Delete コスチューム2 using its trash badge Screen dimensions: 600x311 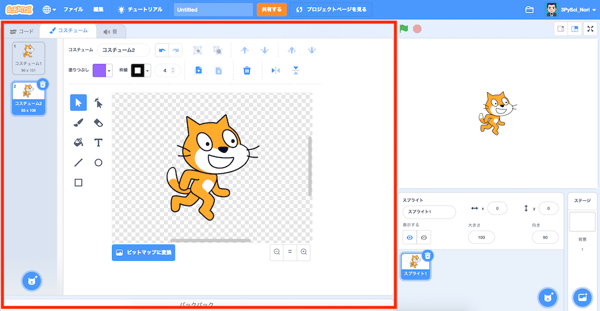43,84
